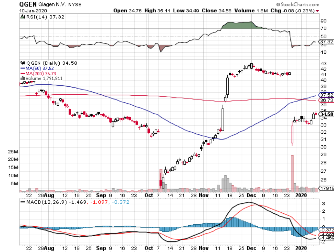Click the -1.469 MACD tag on right axis

(x=326, y=238)
